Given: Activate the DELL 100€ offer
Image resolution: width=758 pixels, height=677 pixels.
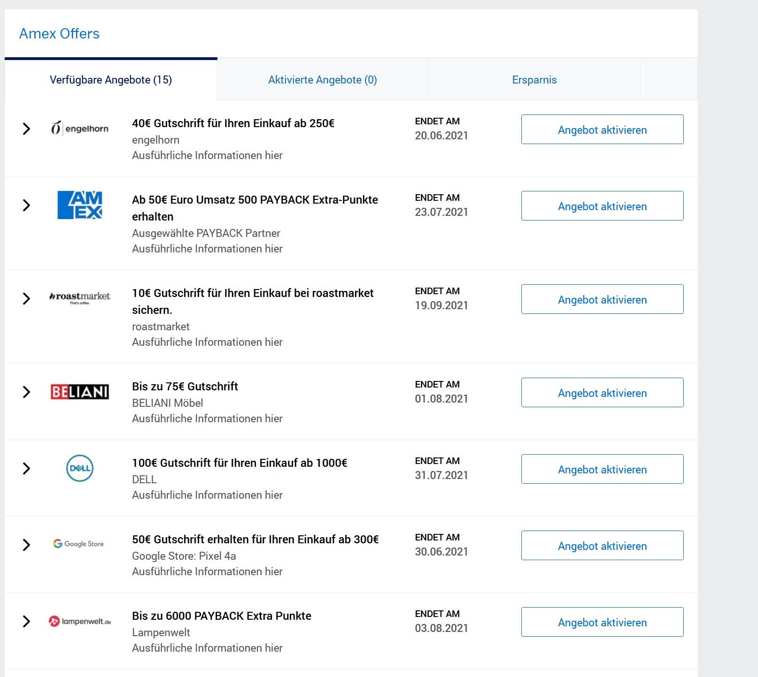Looking at the screenshot, I should (602, 469).
